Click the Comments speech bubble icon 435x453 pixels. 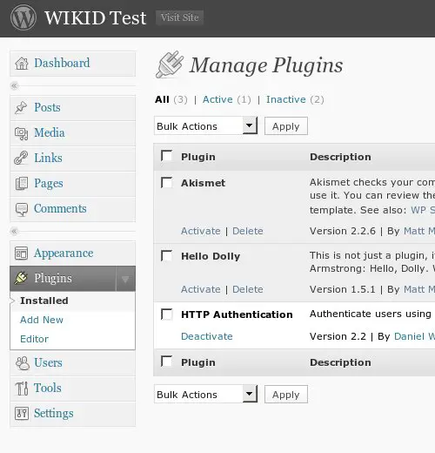pyautogui.click(x=22, y=209)
